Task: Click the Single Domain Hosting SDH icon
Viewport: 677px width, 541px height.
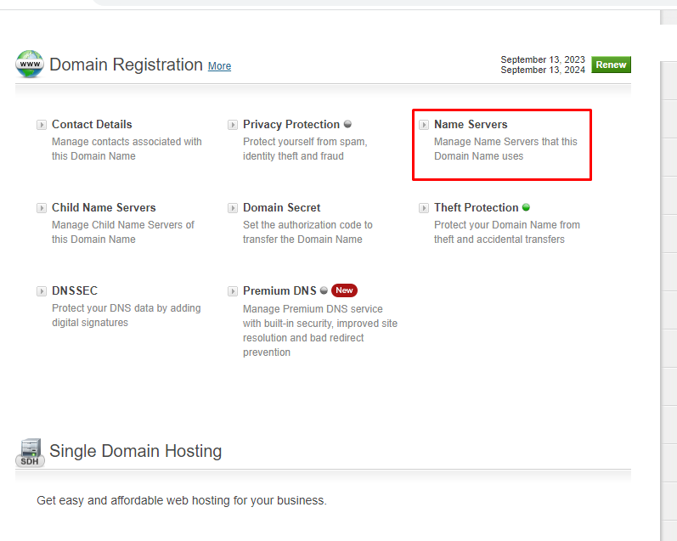Action: click(30, 452)
